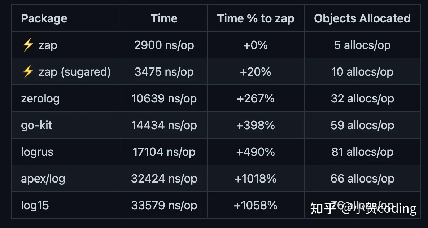
Task: Click the lightning bolt icon beside zap
Action: [x=27, y=45]
